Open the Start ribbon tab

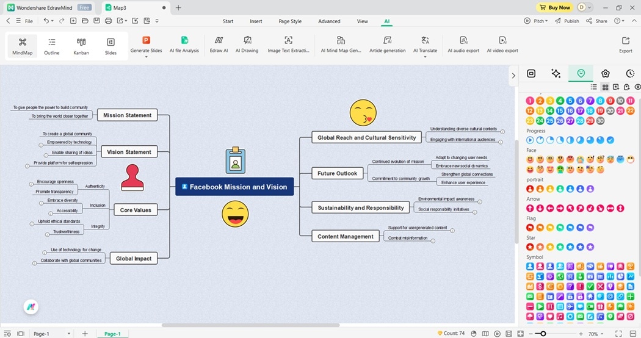[x=228, y=21]
